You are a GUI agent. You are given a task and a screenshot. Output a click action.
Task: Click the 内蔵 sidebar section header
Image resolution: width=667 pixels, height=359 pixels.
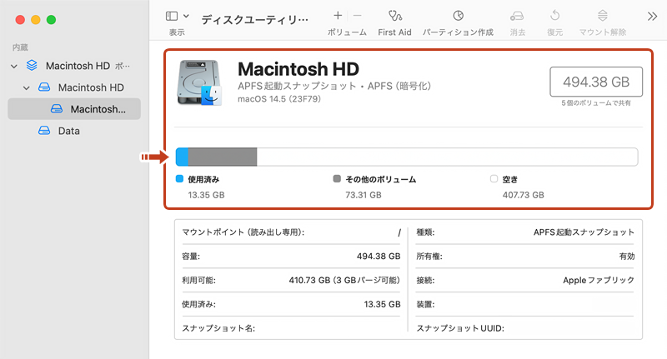pyautogui.click(x=20, y=47)
